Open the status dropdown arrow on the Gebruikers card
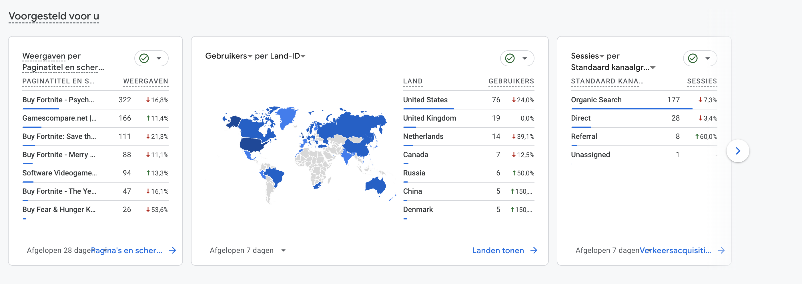 524,58
